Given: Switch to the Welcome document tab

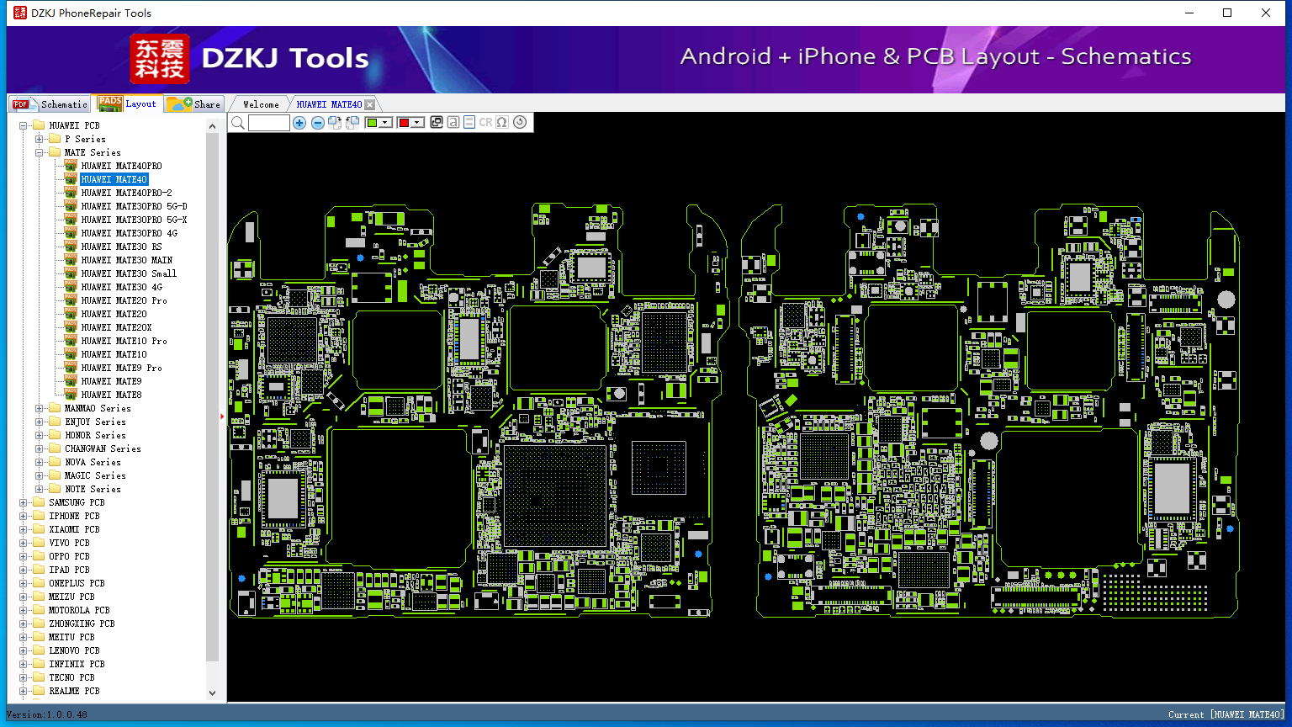Looking at the screenshot, I should click(261, 104).
